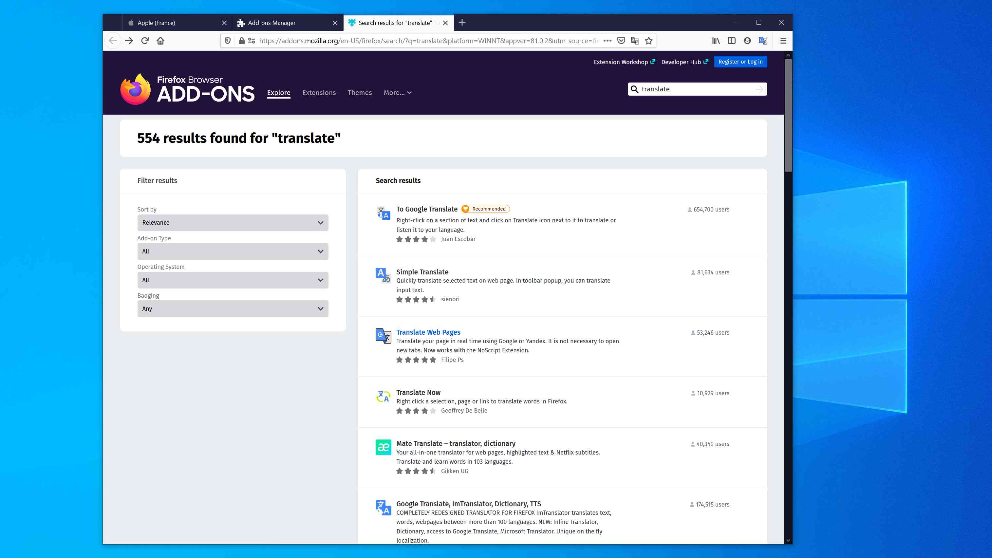Screen dimensions: 992x558
Task: Open the Add-on Type dropdown
Action: click(233, 251)
